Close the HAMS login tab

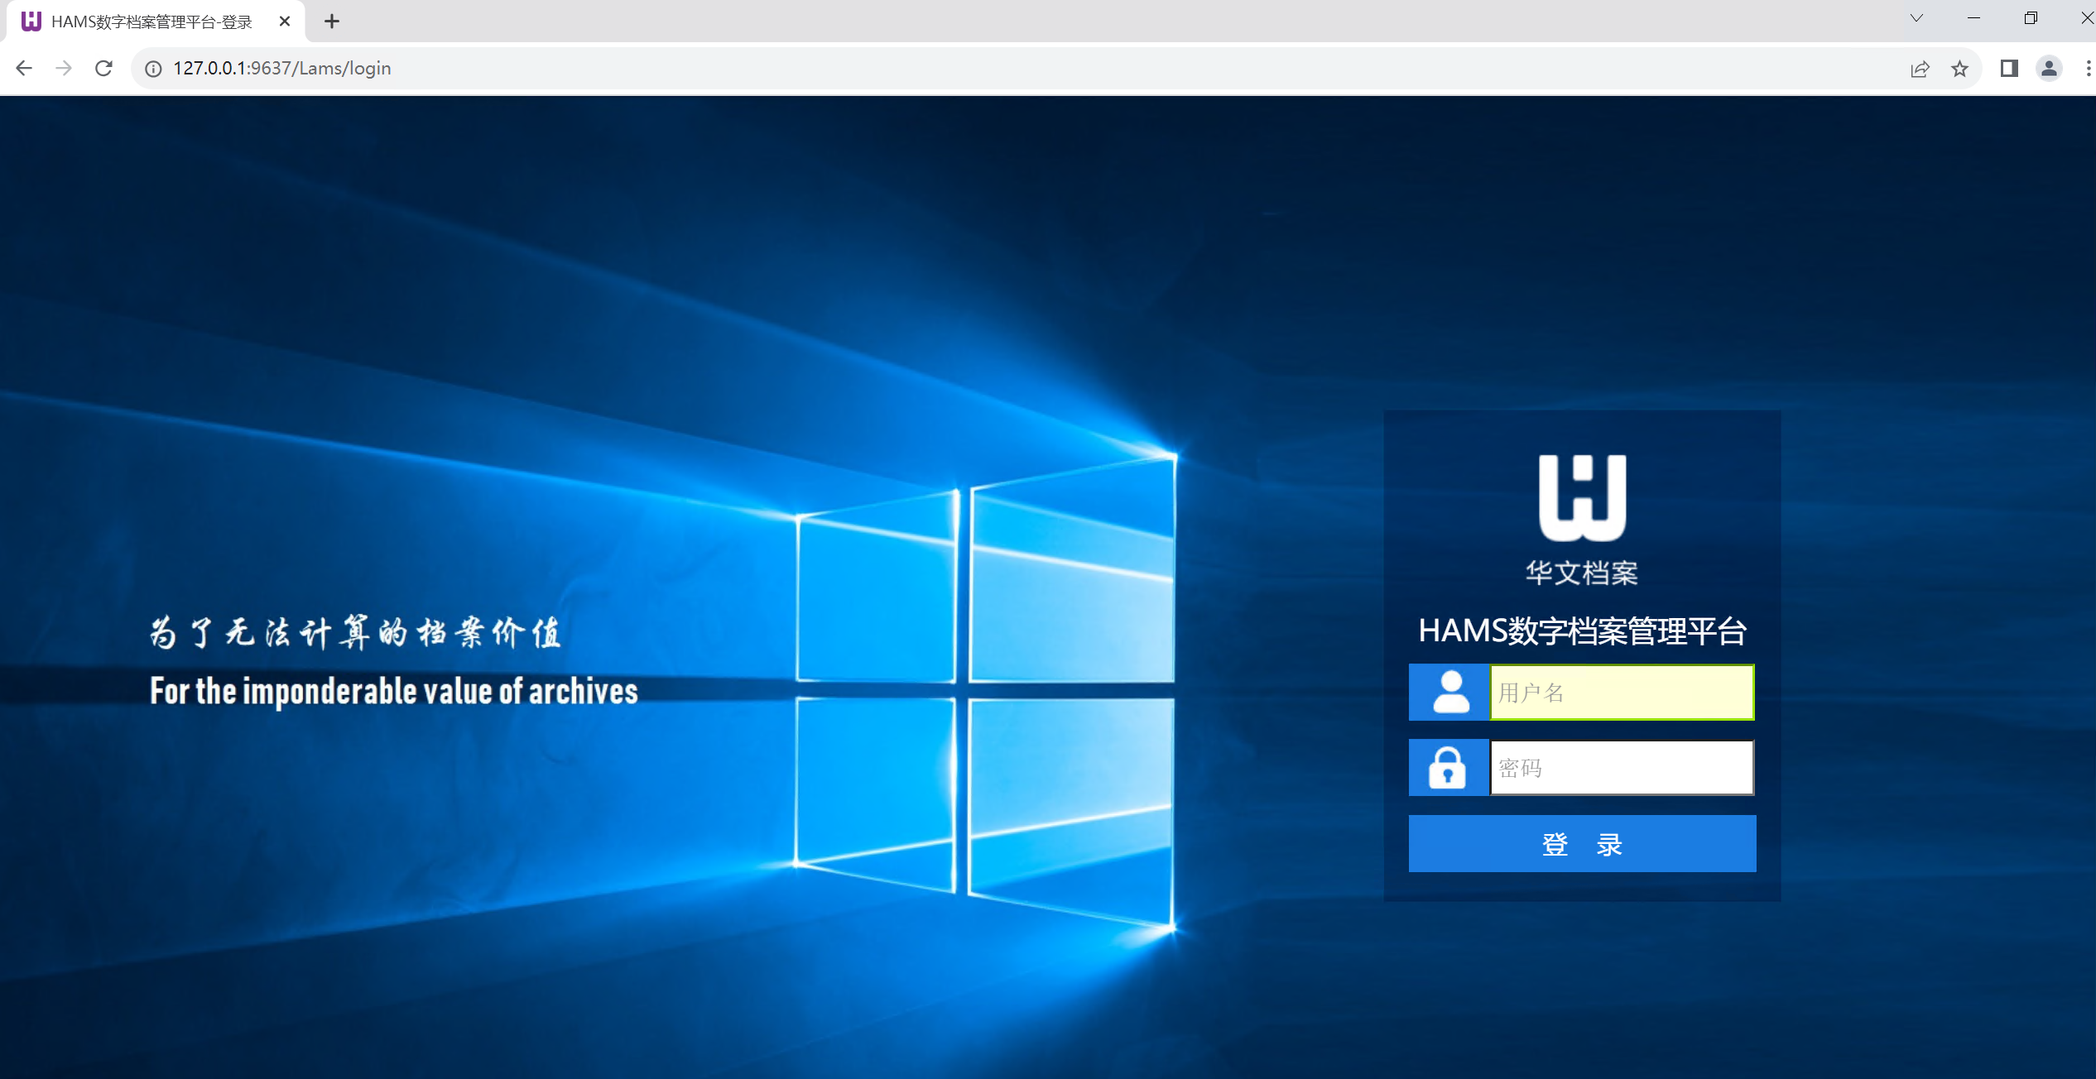[x=285, y=22]
